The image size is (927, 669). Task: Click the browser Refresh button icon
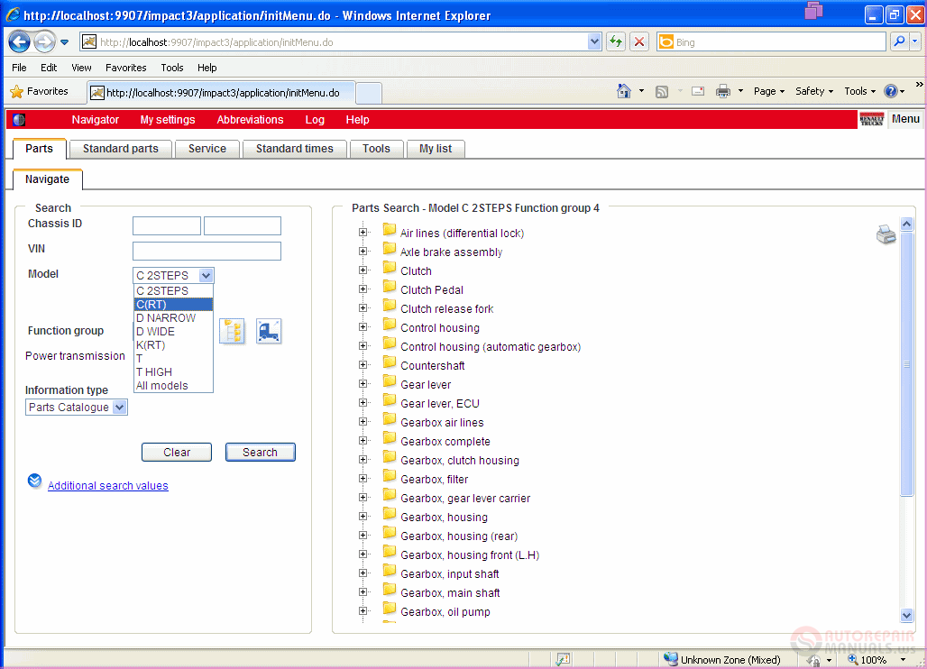[x=616, y=41]
